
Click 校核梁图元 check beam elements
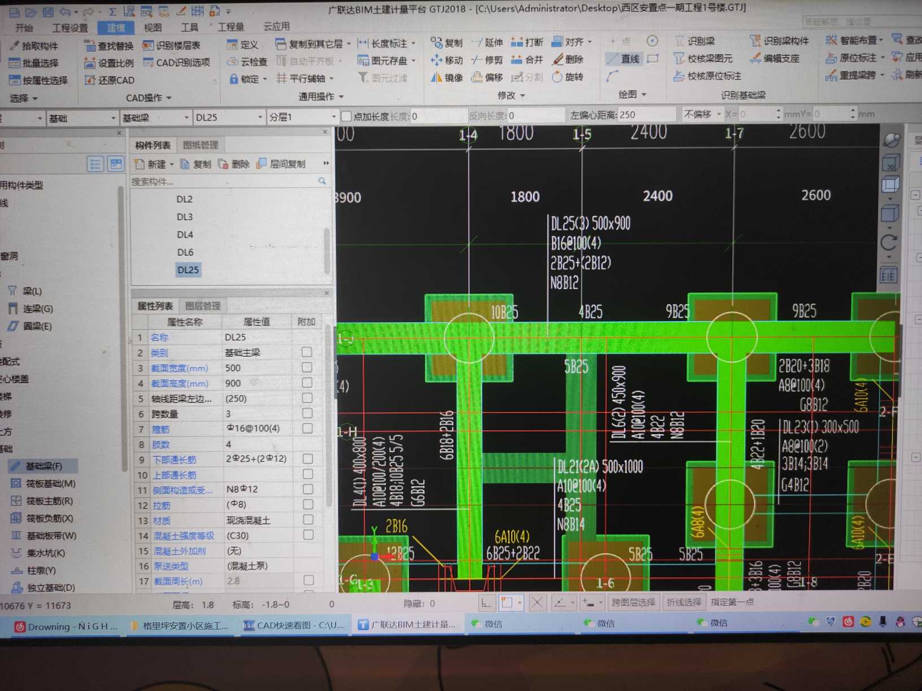pyautogui.click(x=703, y=58)
